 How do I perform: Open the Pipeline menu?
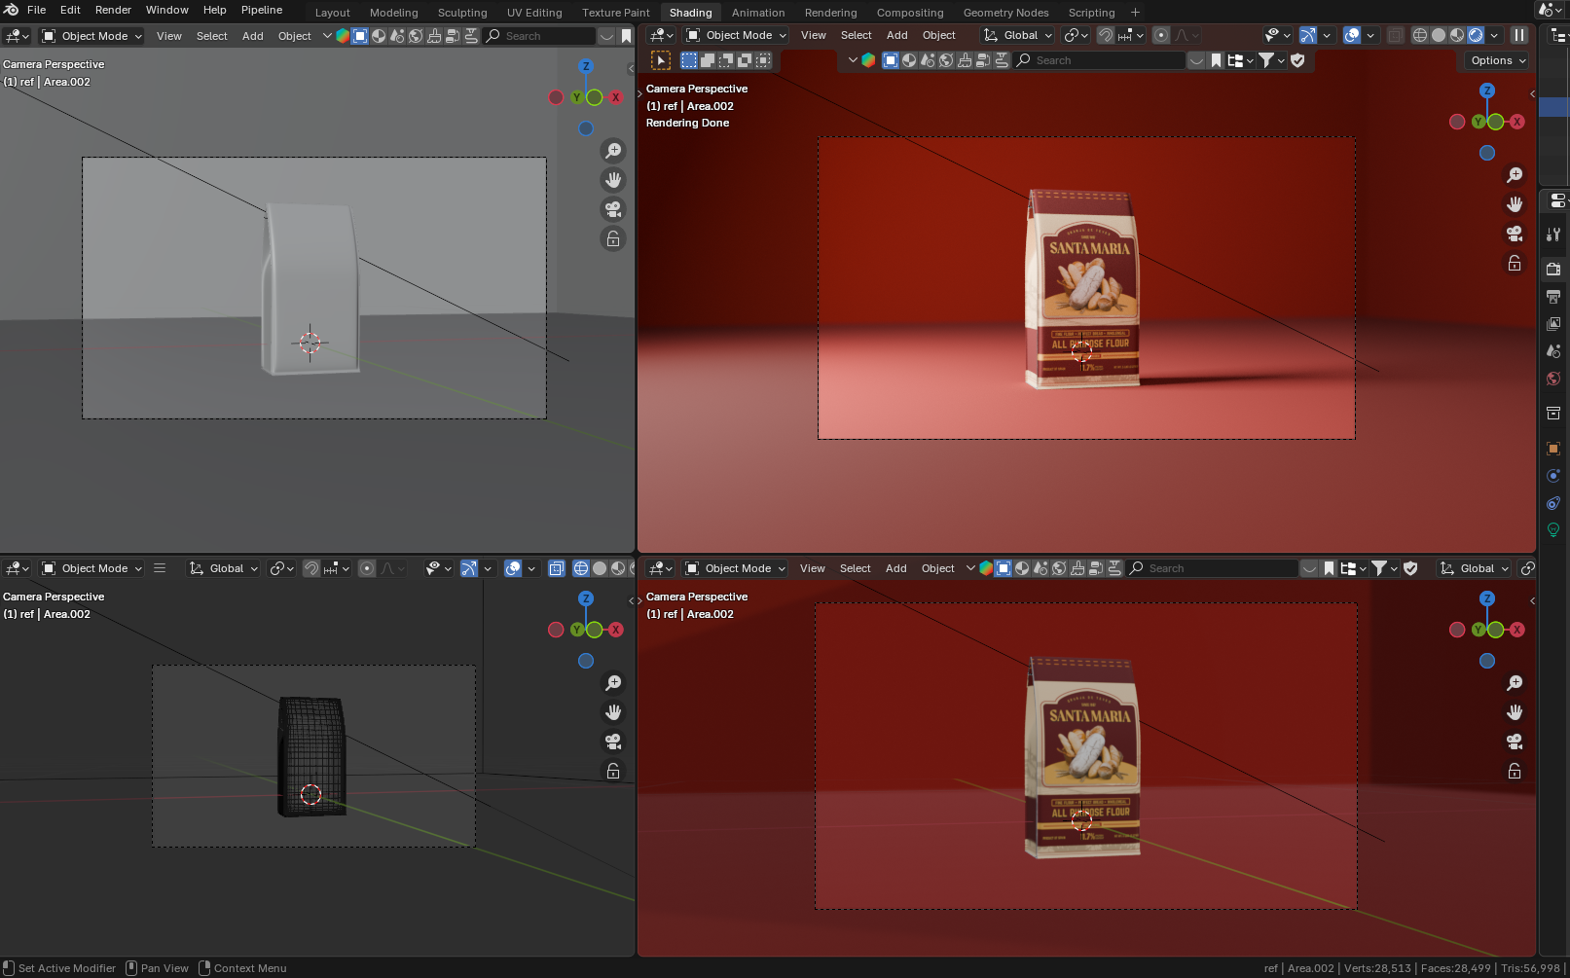tap(262, 10)
